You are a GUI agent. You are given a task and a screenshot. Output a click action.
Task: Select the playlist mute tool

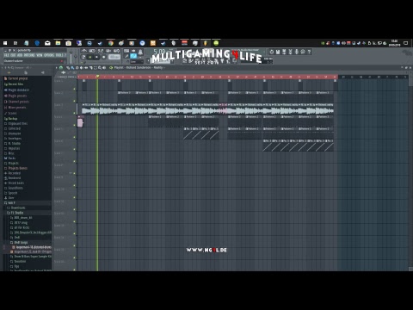[82, 68]
